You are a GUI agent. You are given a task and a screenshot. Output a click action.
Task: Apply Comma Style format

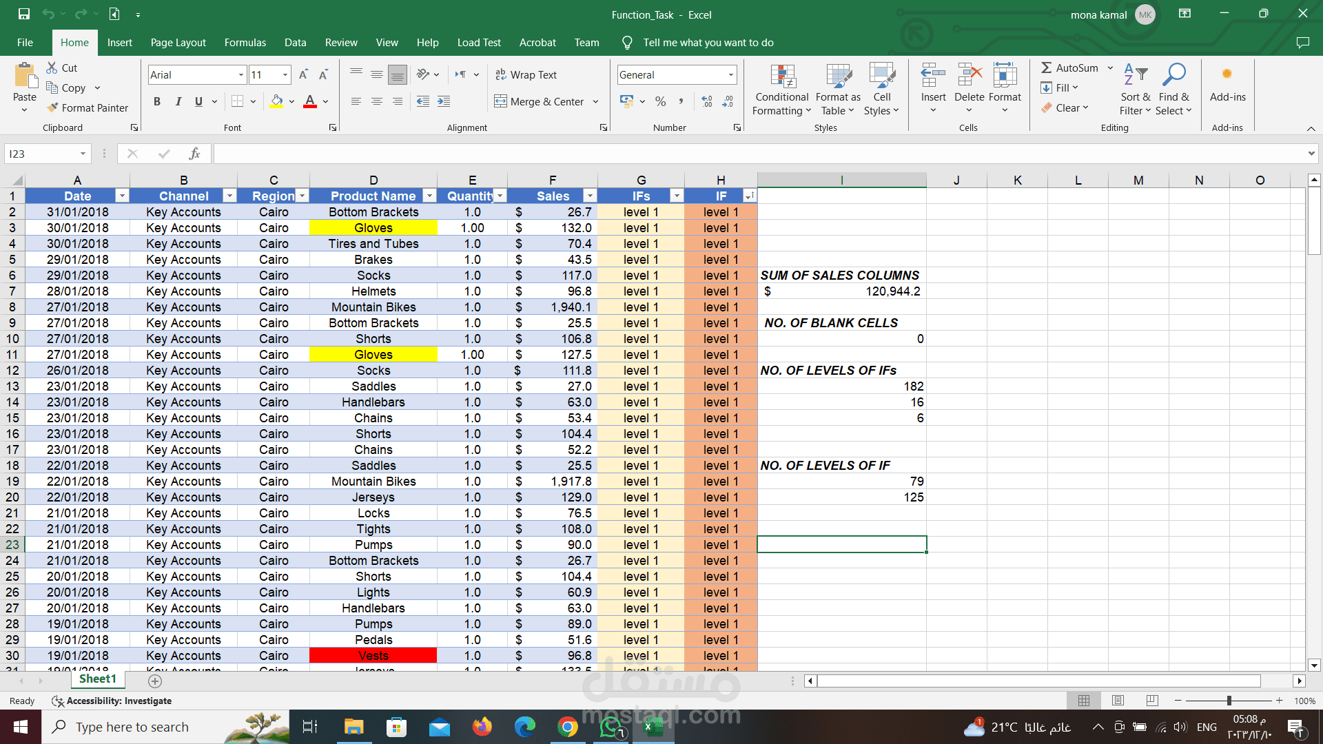[x=681, y=101]
